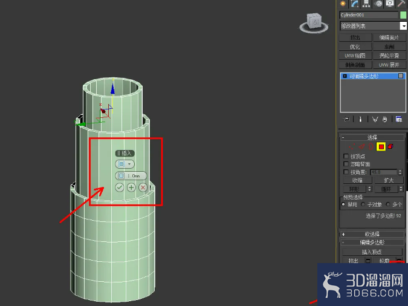Click Cylinder001 object name field
The width and height of the screenshot is (408, 306).
point(369,15)
